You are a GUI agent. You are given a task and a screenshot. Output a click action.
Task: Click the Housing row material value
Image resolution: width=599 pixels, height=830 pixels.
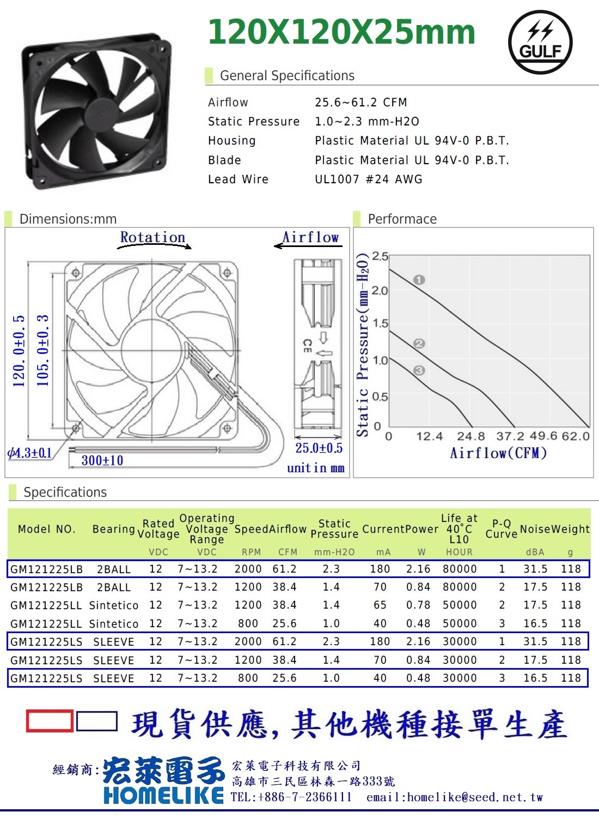412,141
